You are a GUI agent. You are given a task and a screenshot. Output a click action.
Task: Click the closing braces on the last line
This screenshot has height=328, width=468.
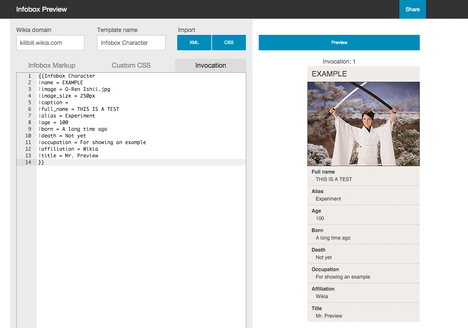pos(41,162)
